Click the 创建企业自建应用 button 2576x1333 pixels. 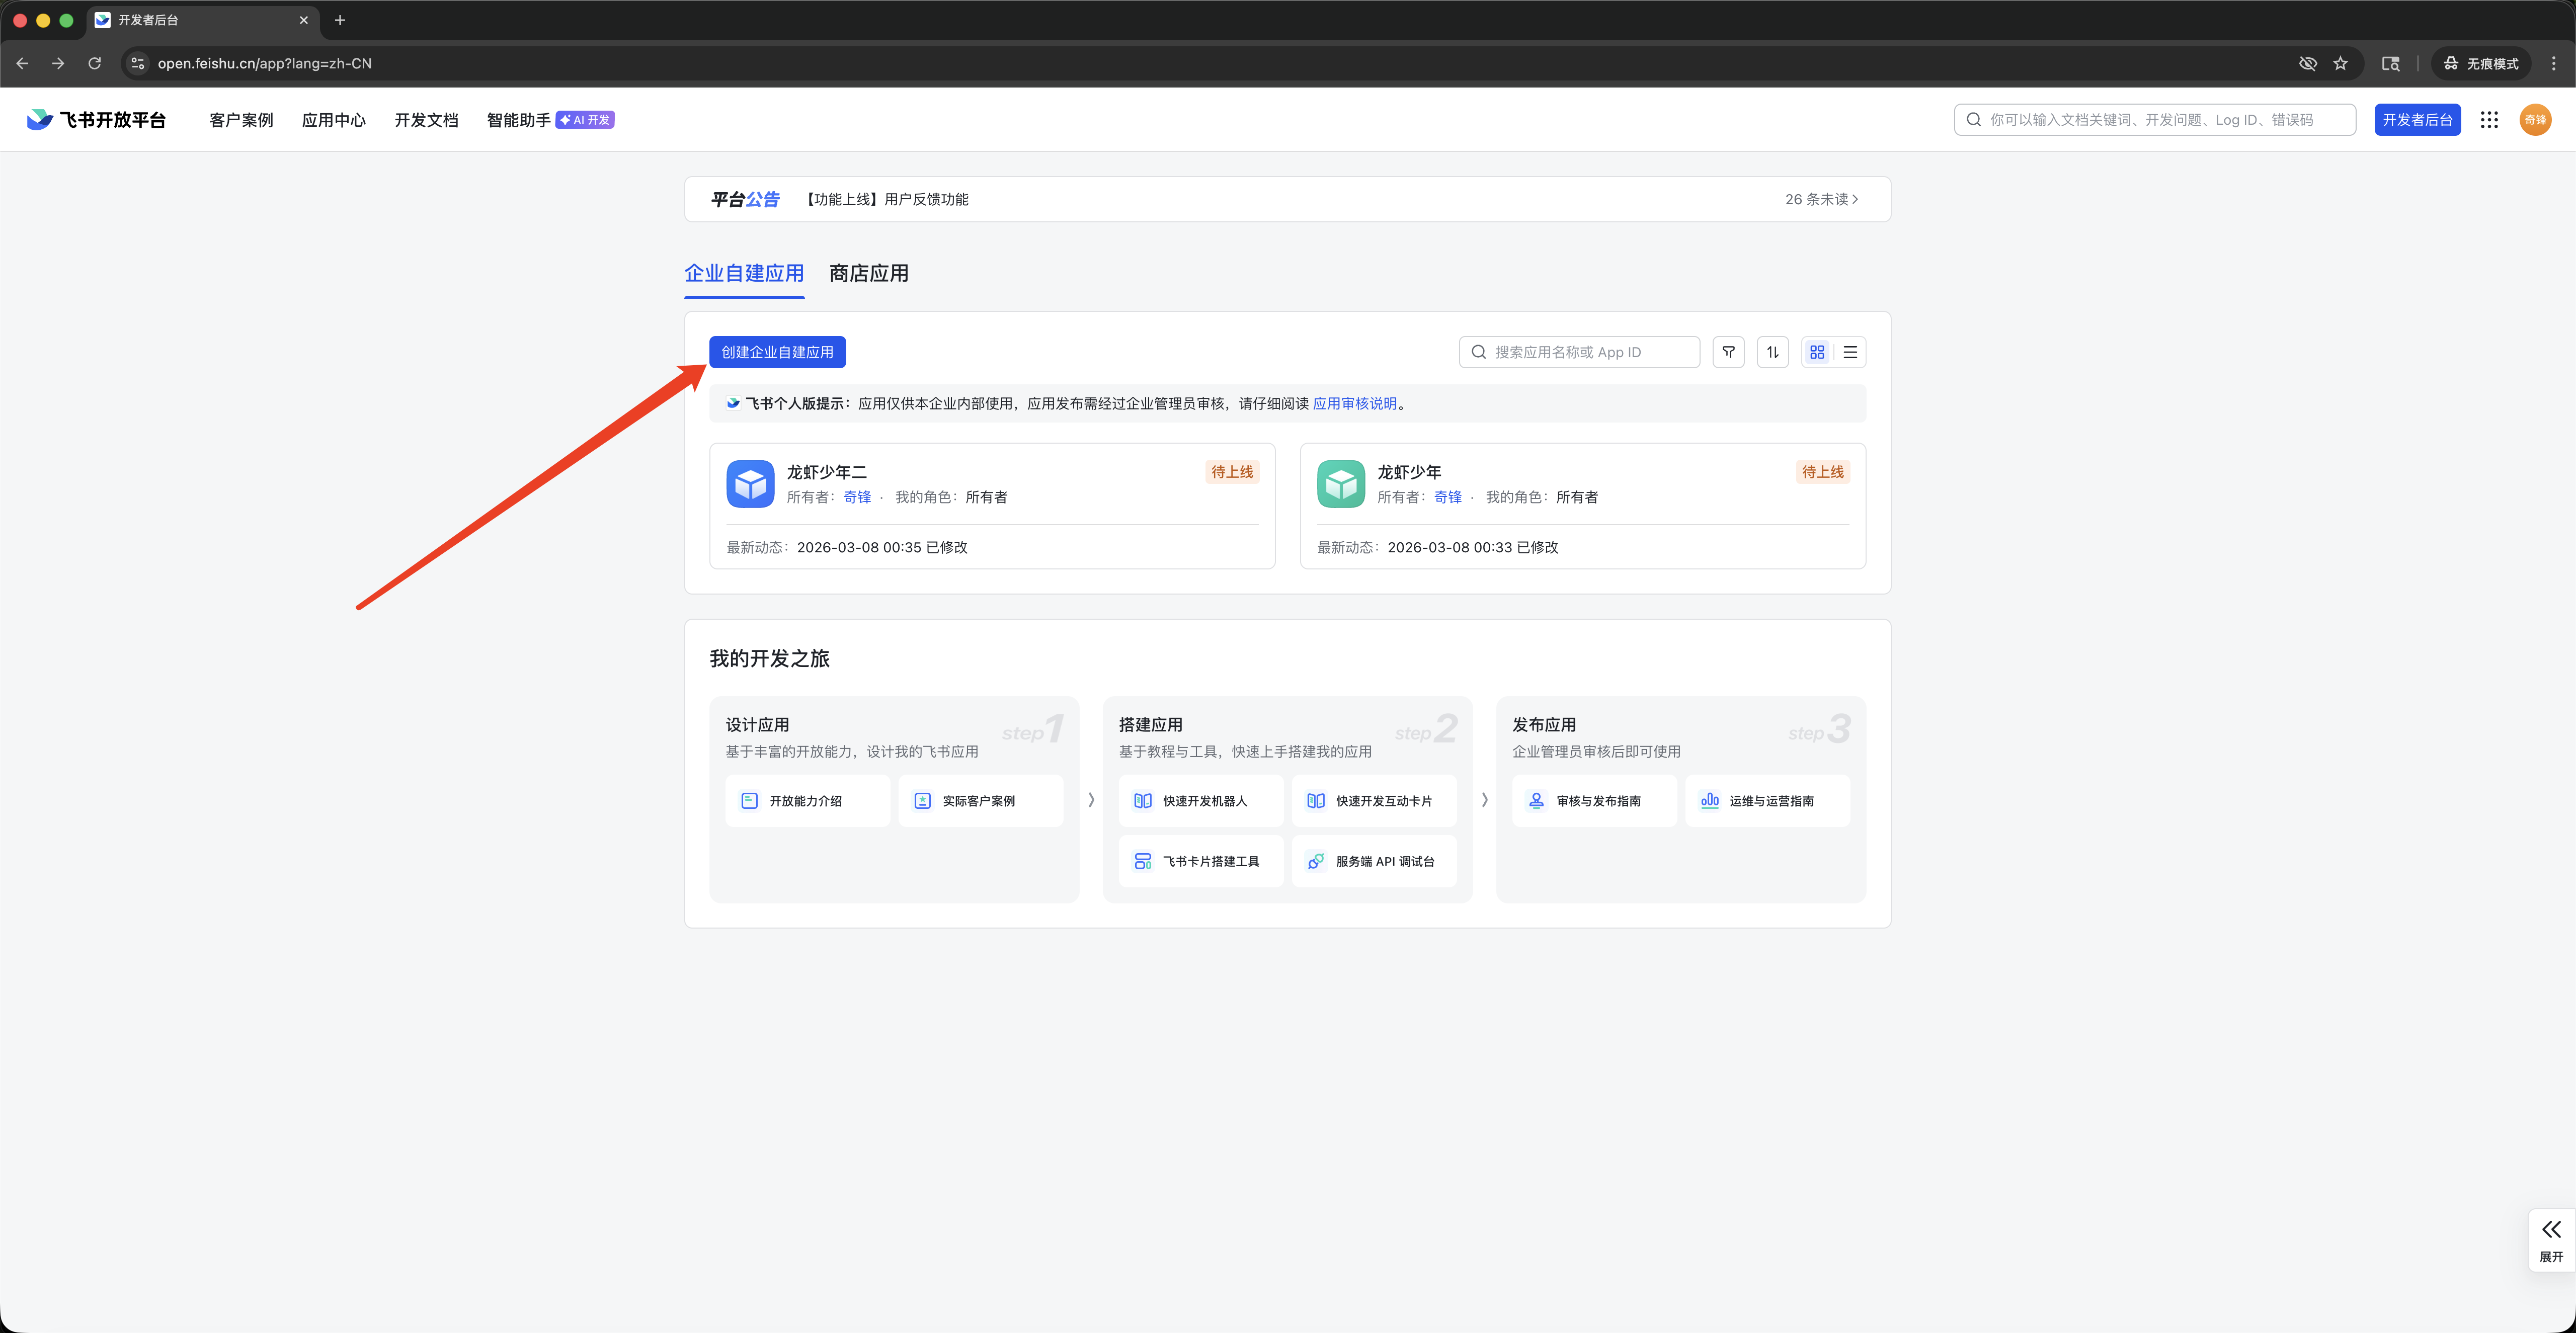778,352
